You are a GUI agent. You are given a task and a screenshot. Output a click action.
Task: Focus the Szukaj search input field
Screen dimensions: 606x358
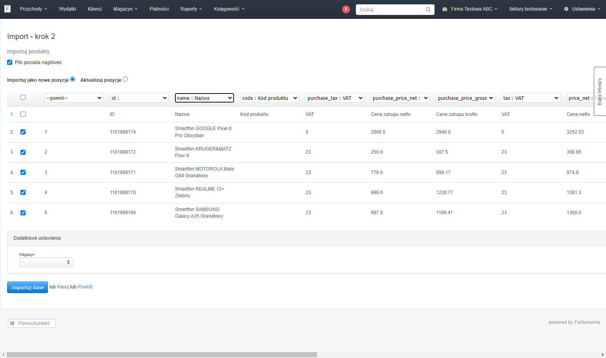click(391, 10)
